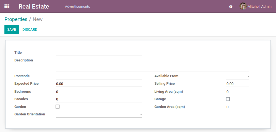Open the apps grid menu icon
Screen dimensions: 276x132
[7, 6]
